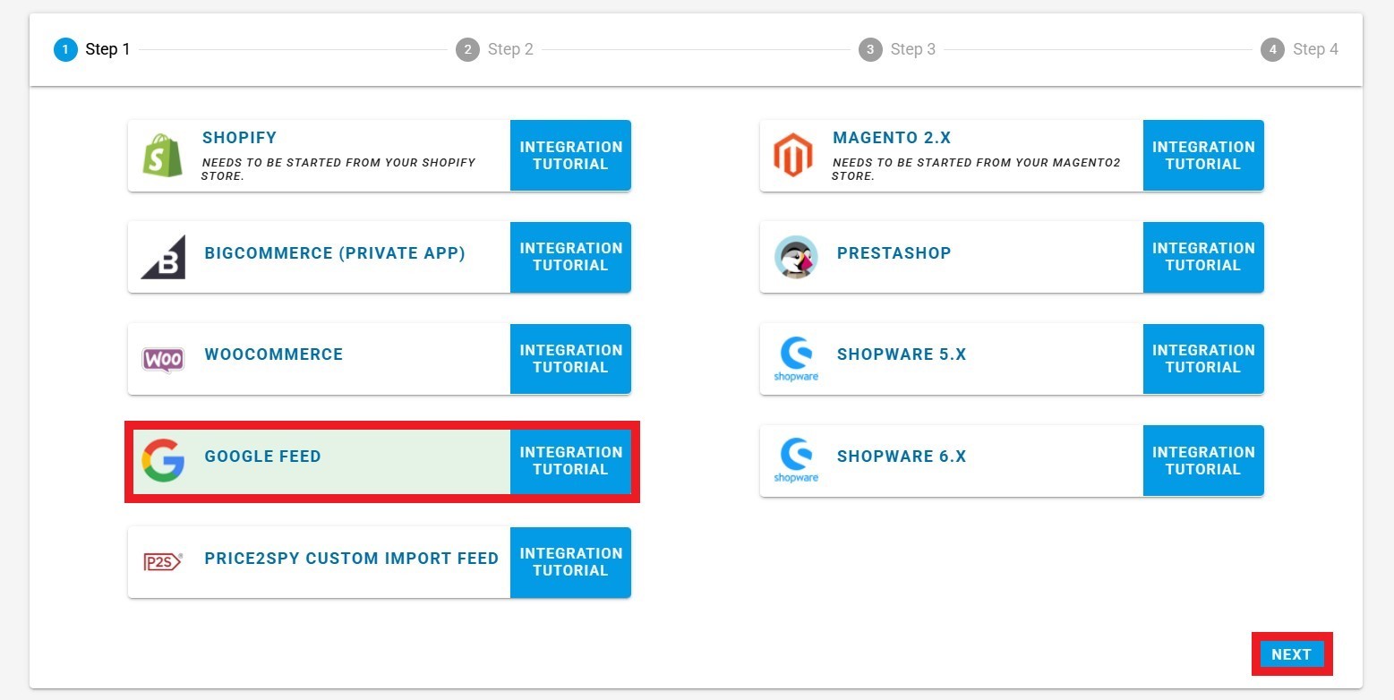Go to Step 3 label in stepper

point(913,49)
